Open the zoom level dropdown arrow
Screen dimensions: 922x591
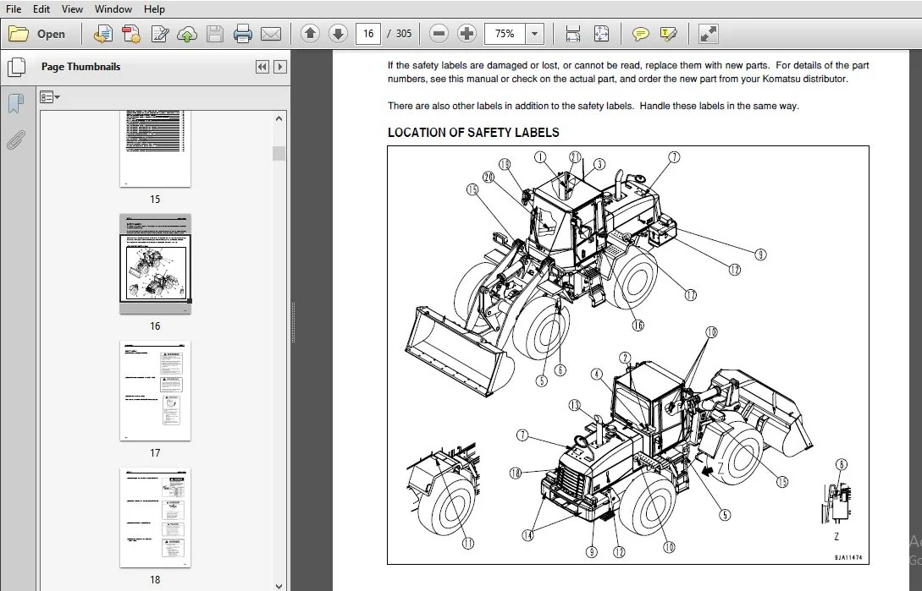coord(534,34)
